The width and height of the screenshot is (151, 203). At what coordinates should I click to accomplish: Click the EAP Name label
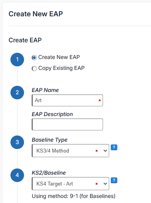tap(45, 90)
